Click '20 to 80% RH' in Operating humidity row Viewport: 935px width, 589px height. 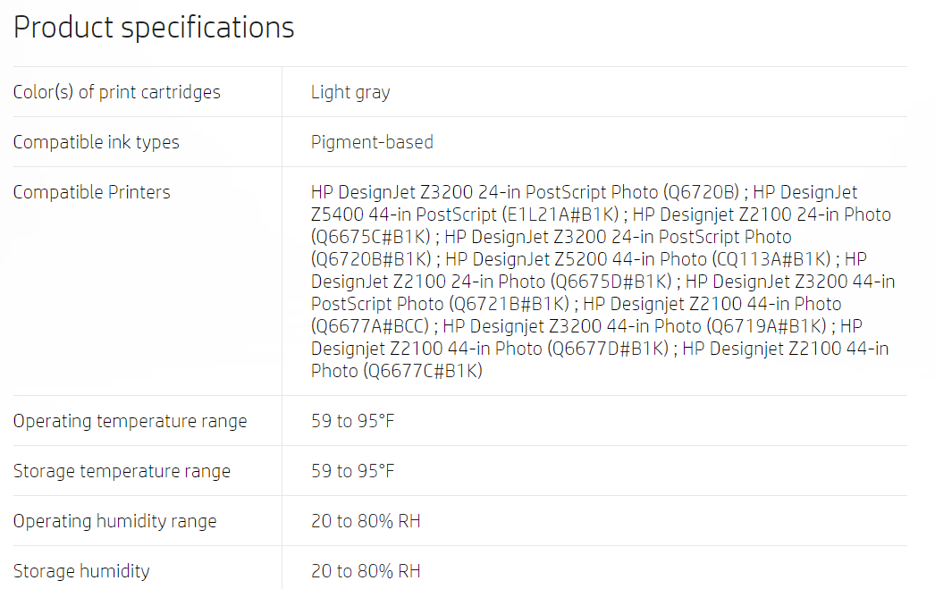[366, 522]
